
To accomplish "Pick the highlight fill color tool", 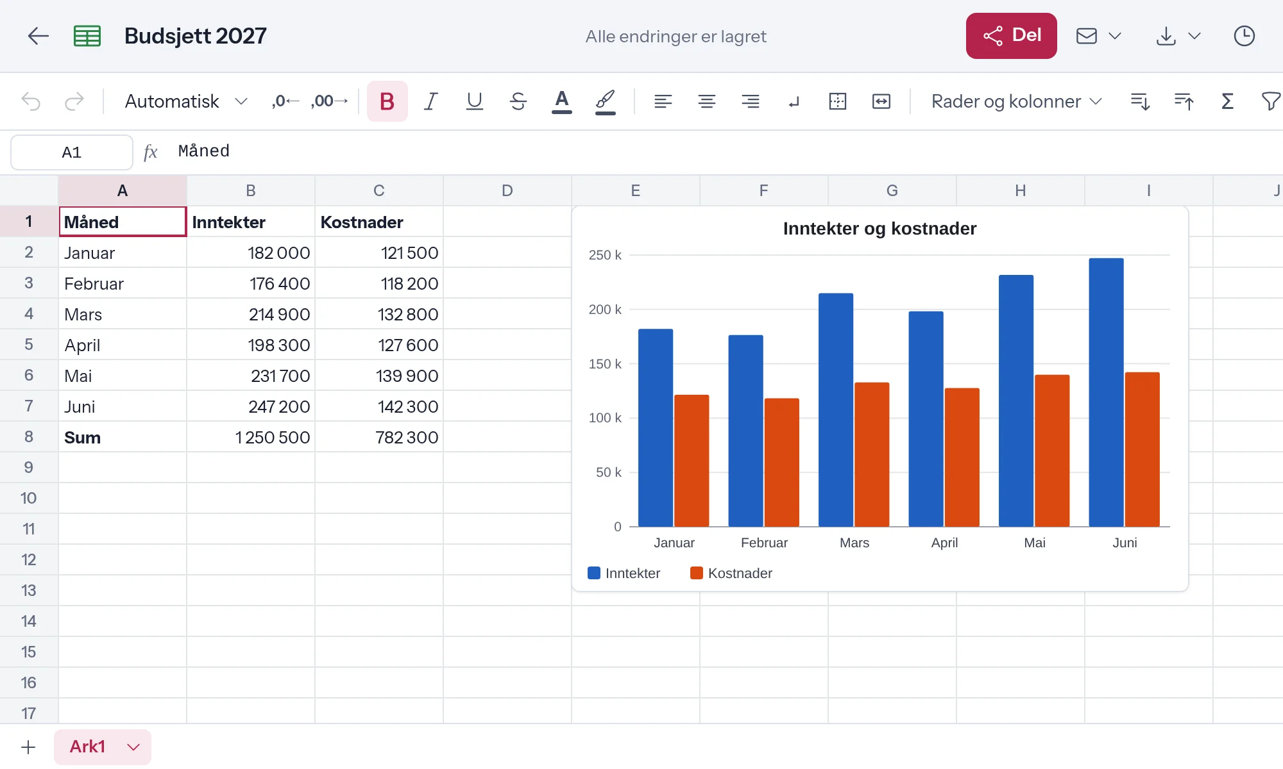I will tap(606, 101).
